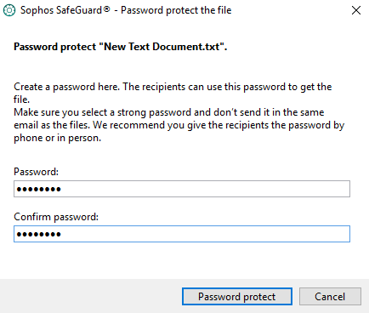This screenshot has height=313, width=369.
Task: Cancel the password protection dialog
Action: (x=330, y=297)
